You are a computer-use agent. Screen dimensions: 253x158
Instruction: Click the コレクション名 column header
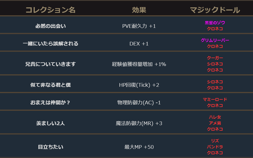point(50,10)
